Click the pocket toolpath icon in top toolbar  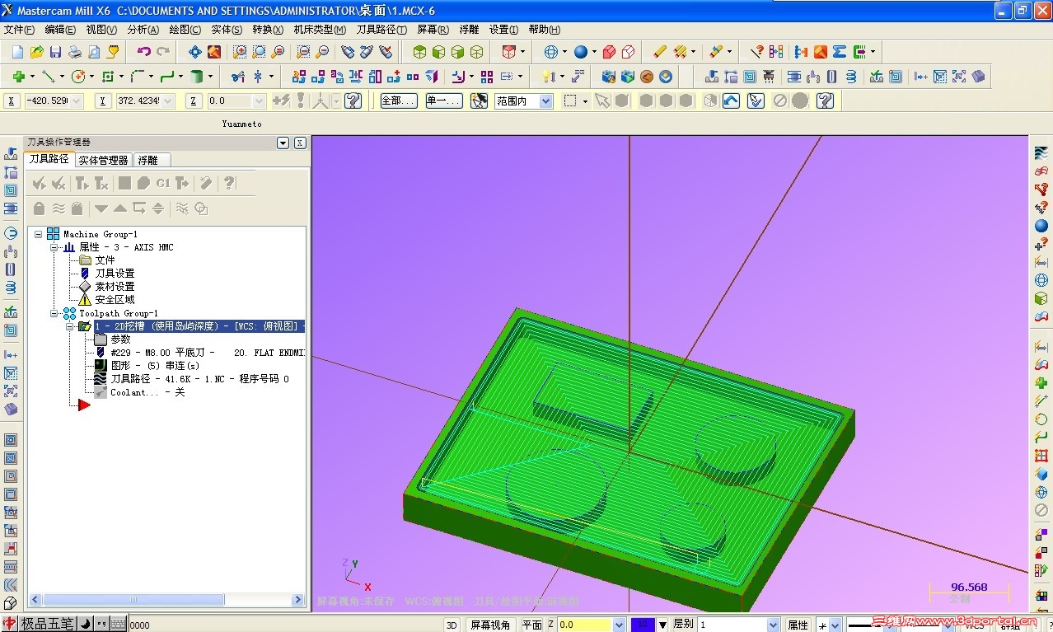click(750, 77)
